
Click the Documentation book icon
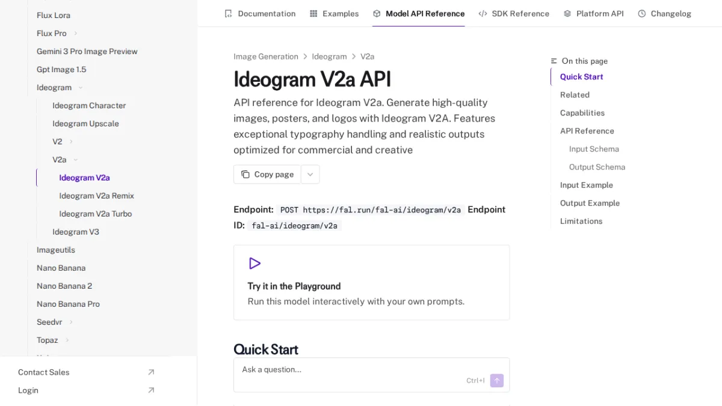coord(228,13)
